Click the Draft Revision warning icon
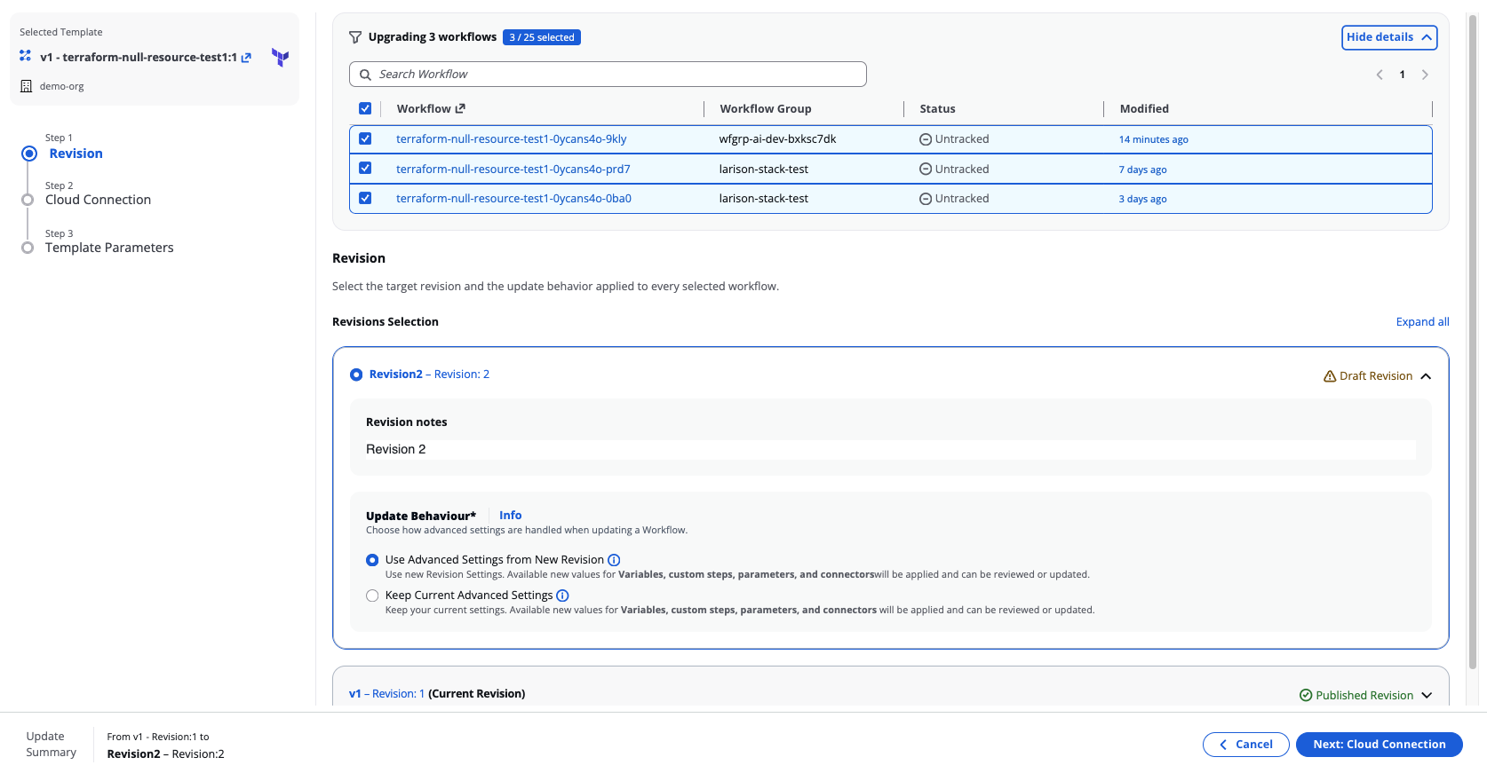The height and width of the screenshot is (773, 1487). pos(1330,376)
